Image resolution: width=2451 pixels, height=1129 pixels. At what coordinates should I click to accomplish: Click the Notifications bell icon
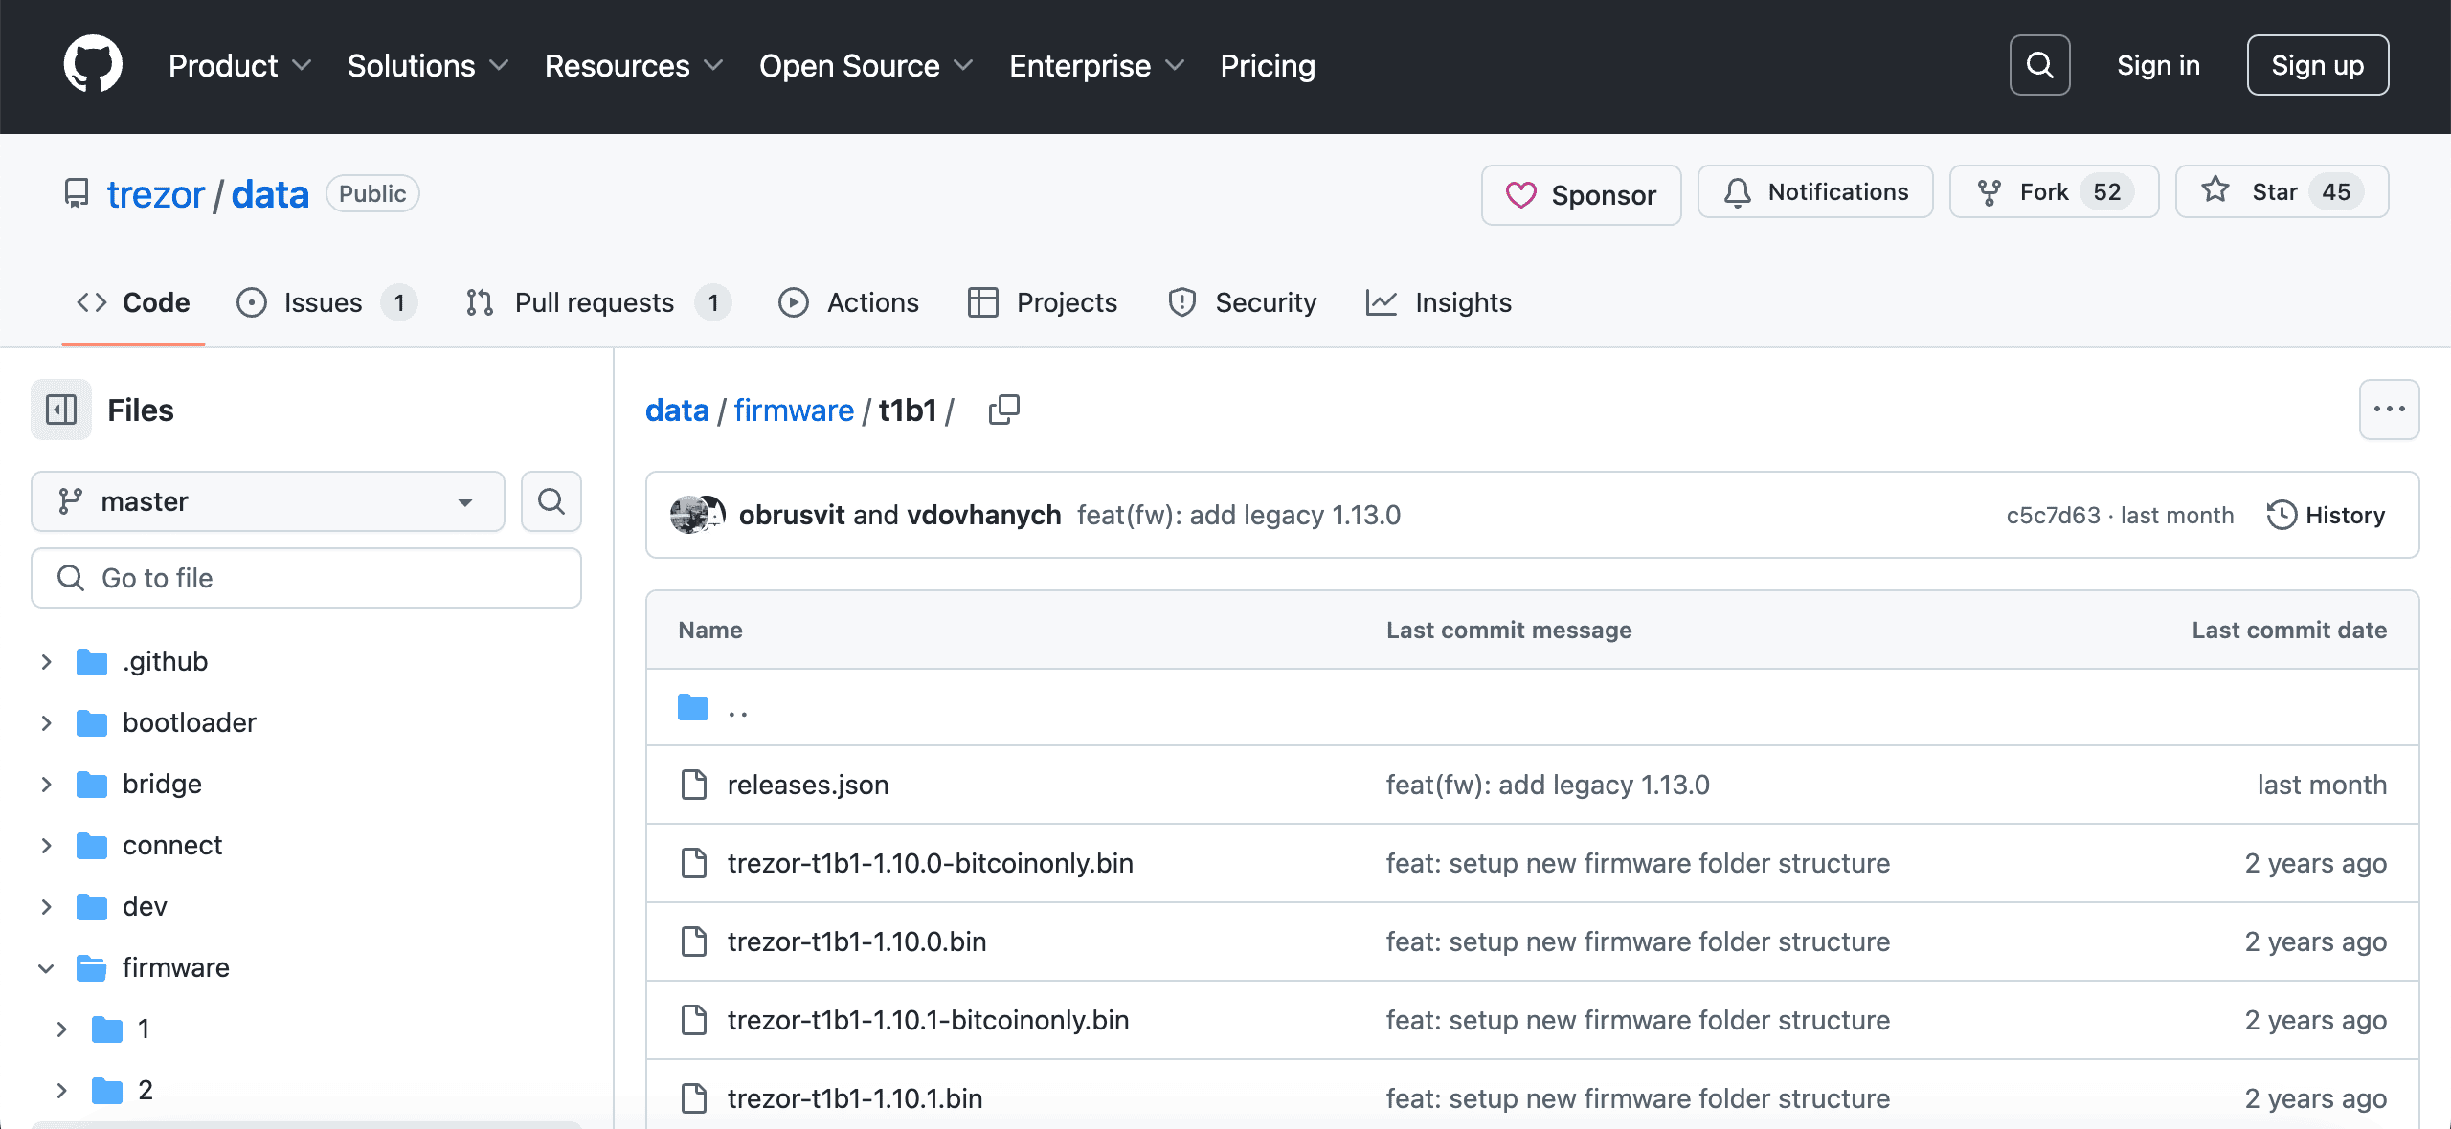(x=1738, y=192)
